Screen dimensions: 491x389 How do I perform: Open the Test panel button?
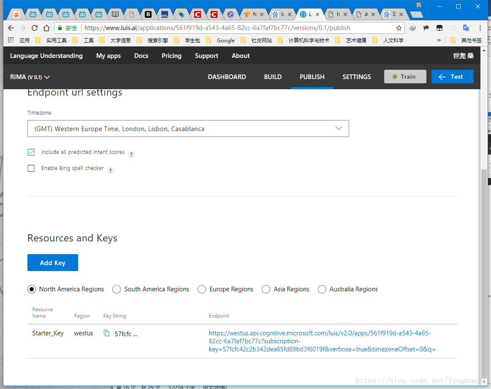click(x=452, y=77)
